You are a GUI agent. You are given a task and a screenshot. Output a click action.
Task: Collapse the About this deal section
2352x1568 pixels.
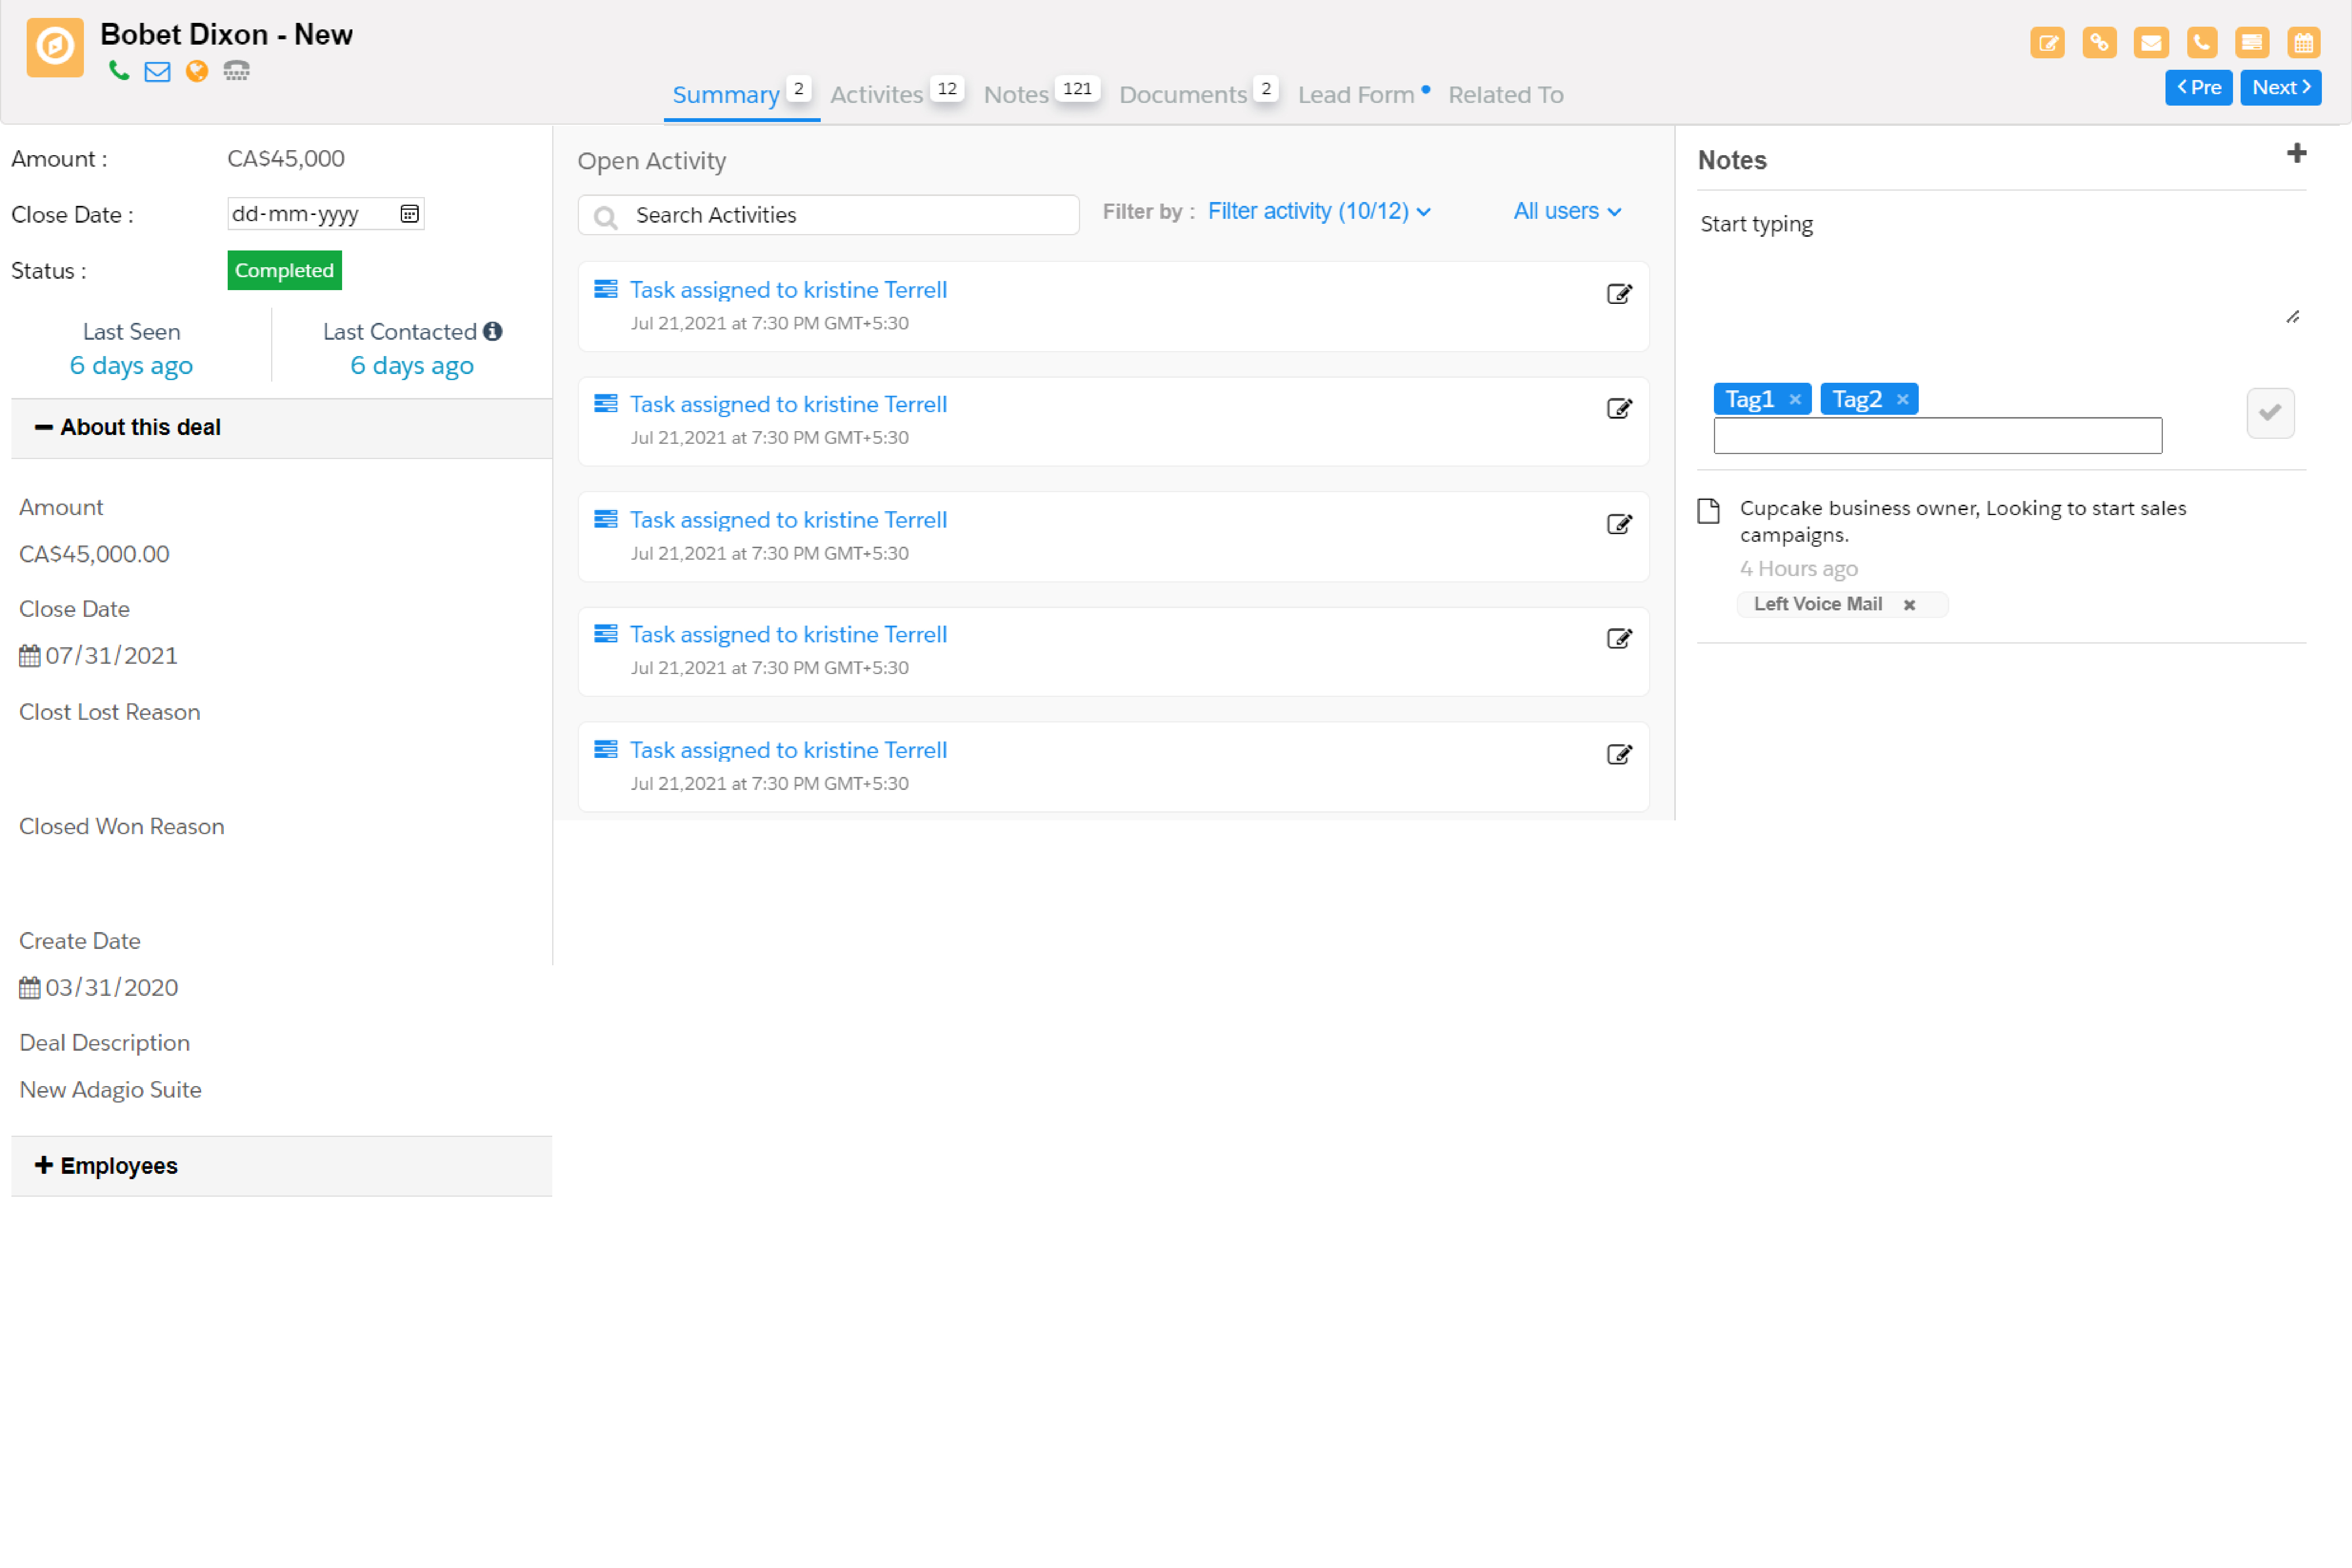point(44,427)
